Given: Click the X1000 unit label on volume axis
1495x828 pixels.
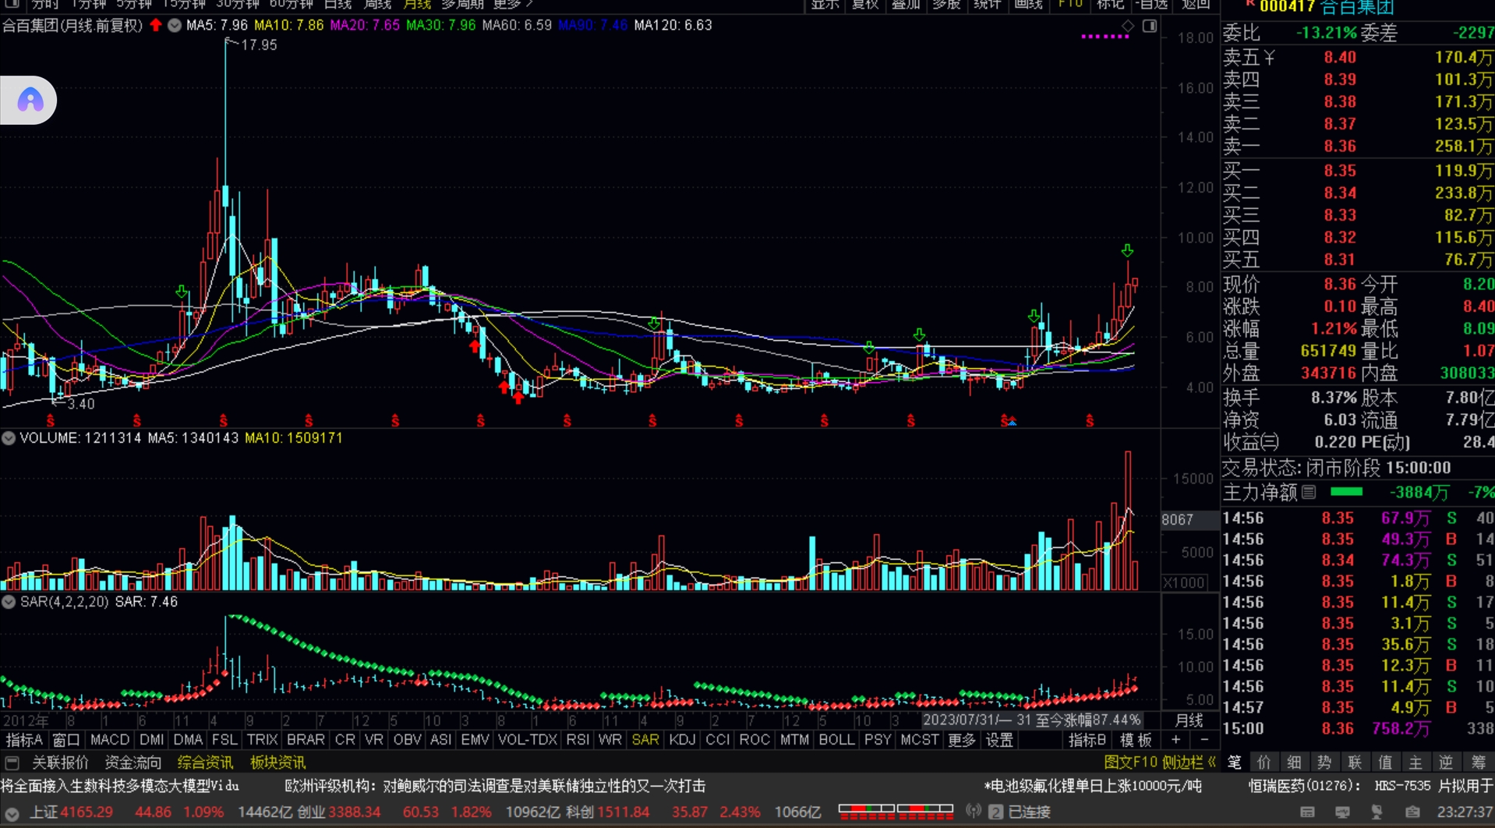Looking at the screenshot, I should [x=1184, y=582].
